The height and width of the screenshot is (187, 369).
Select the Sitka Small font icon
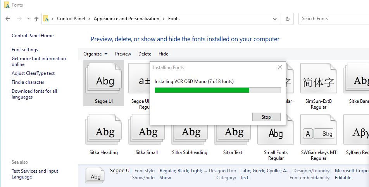(x=147, y=130)
